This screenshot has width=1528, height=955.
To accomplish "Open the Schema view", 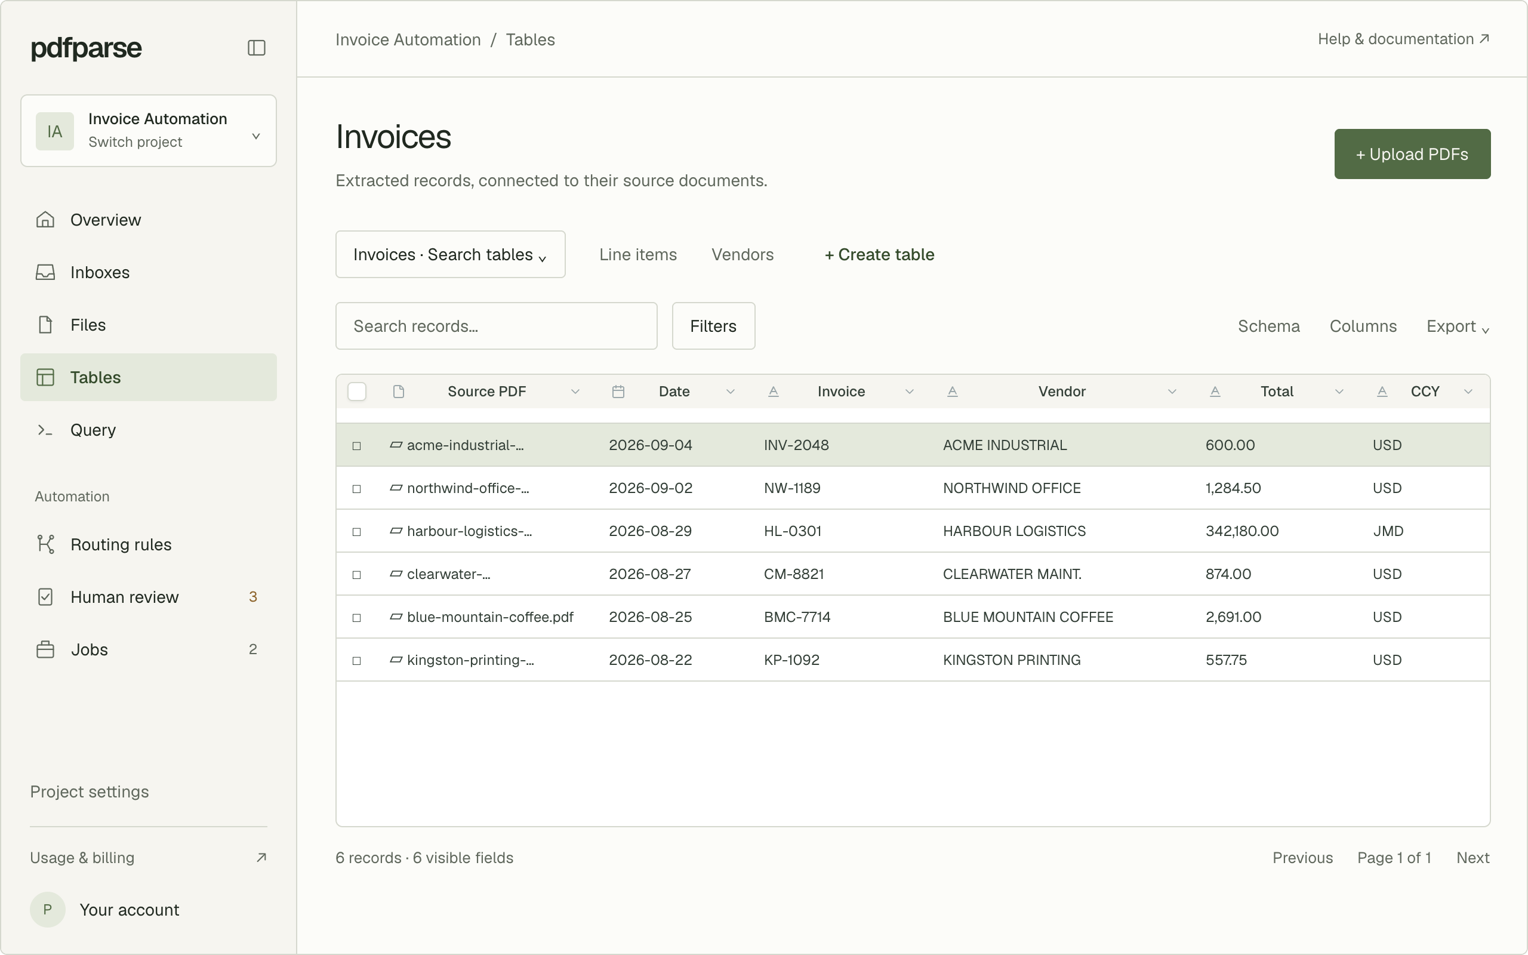I will [1268, 326].
